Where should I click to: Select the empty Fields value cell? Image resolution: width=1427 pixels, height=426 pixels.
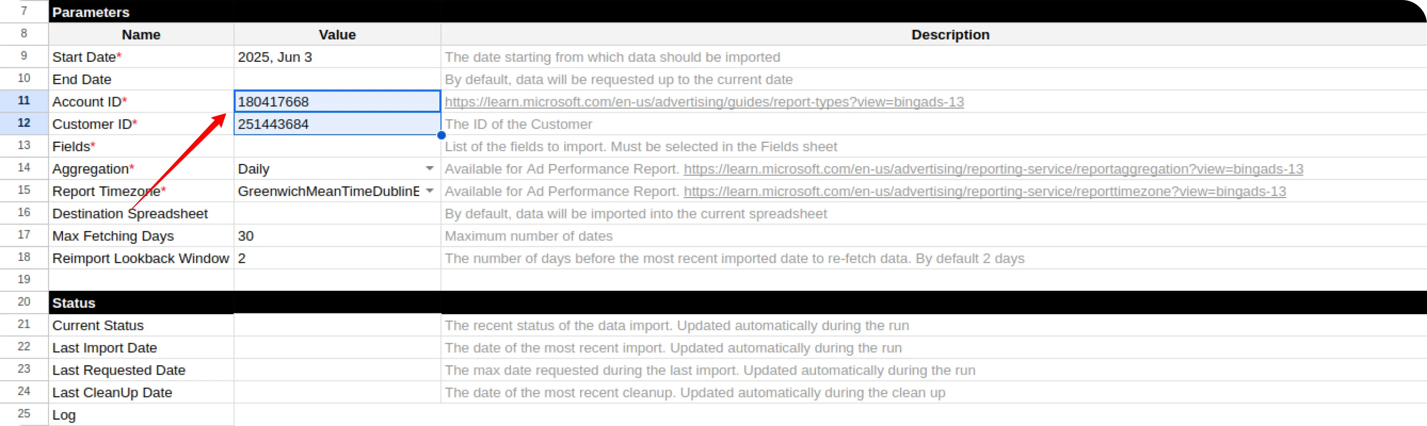[x=338, y=146]
